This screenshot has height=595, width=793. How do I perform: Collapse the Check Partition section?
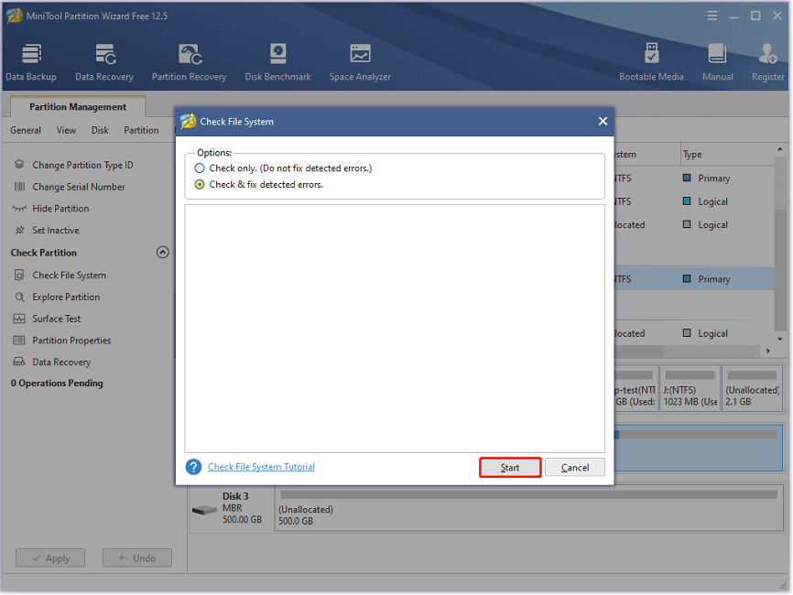(x=162, y=252)
